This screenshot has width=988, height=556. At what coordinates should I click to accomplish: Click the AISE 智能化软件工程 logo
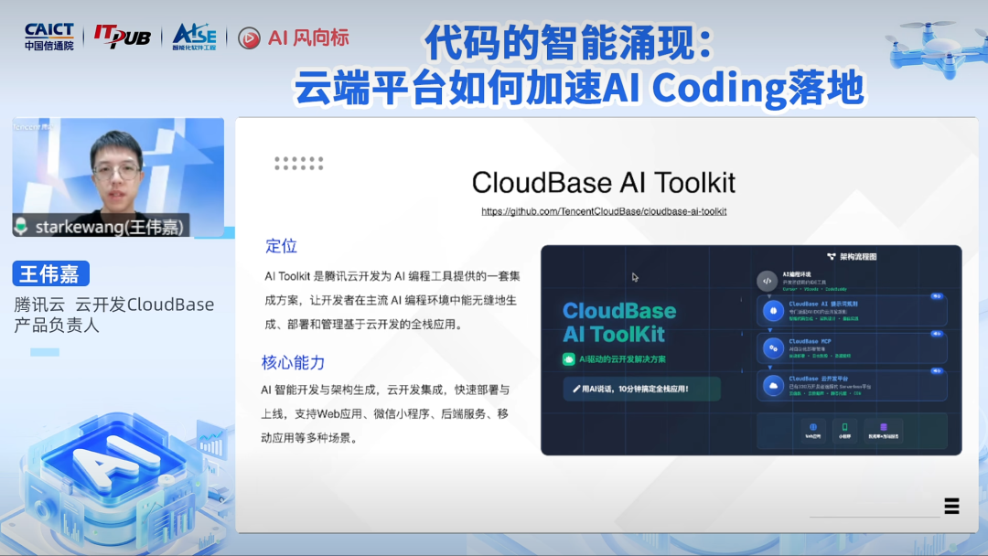(194, 37)
